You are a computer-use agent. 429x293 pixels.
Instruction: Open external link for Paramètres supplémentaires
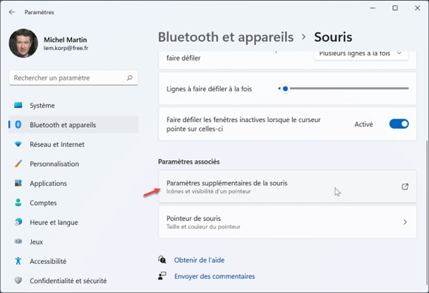click(x=405, y=186)
